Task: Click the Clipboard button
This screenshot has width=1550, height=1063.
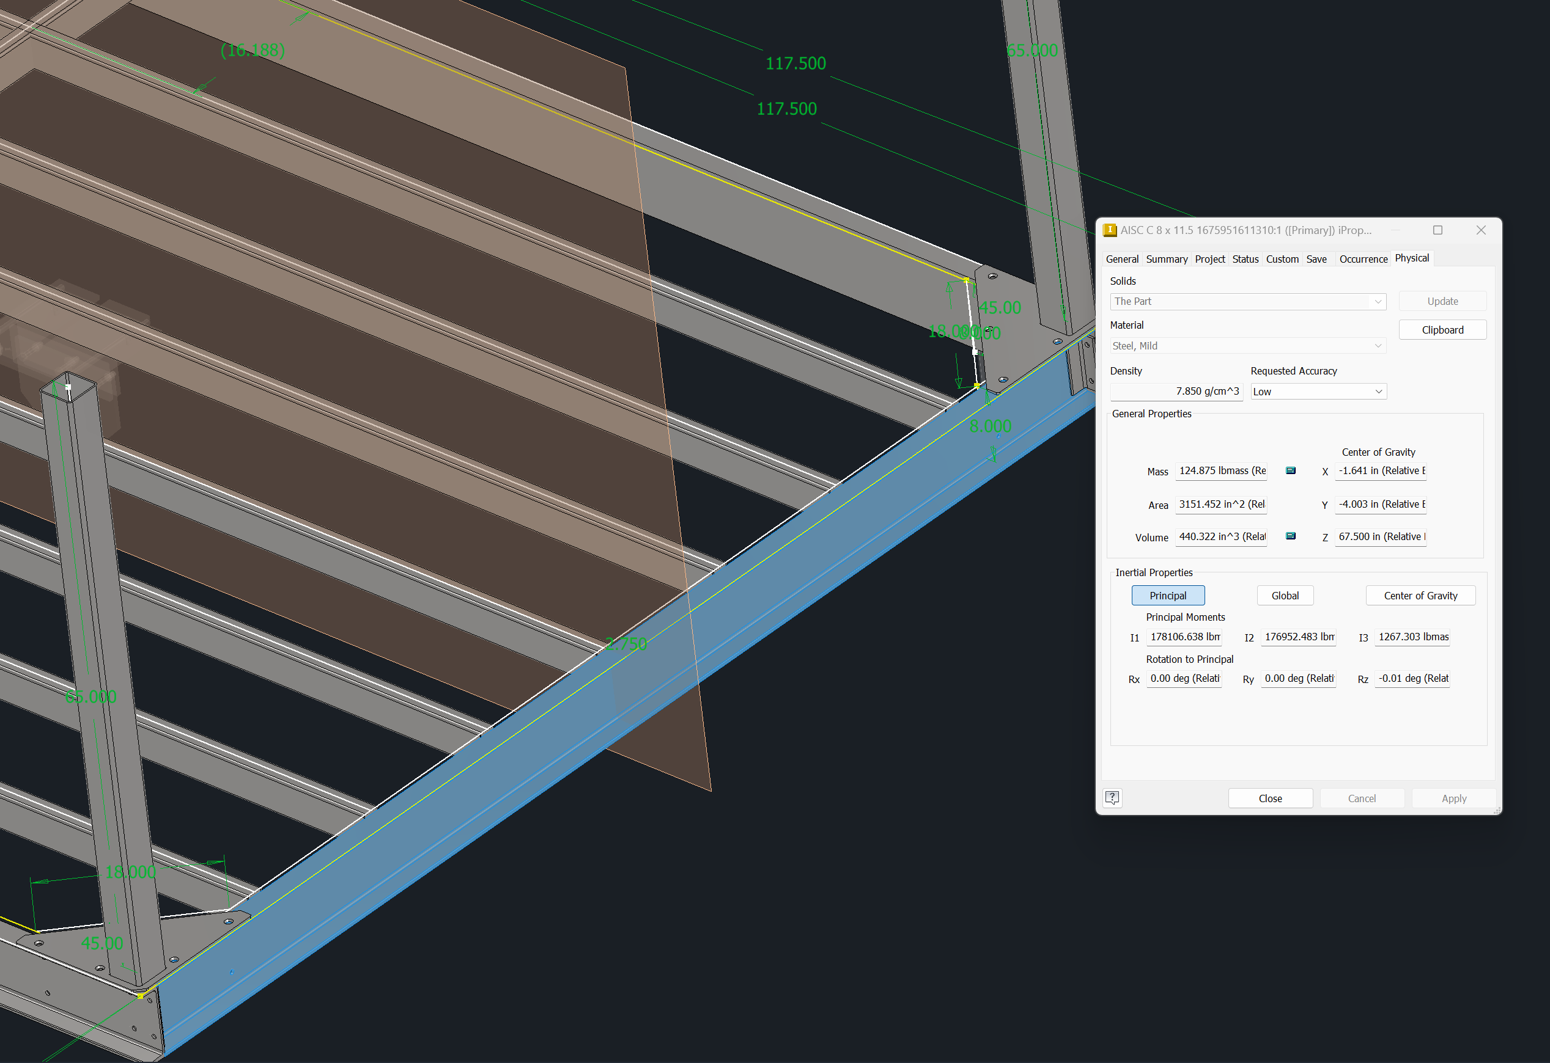Action: [x=1442, y=330]
